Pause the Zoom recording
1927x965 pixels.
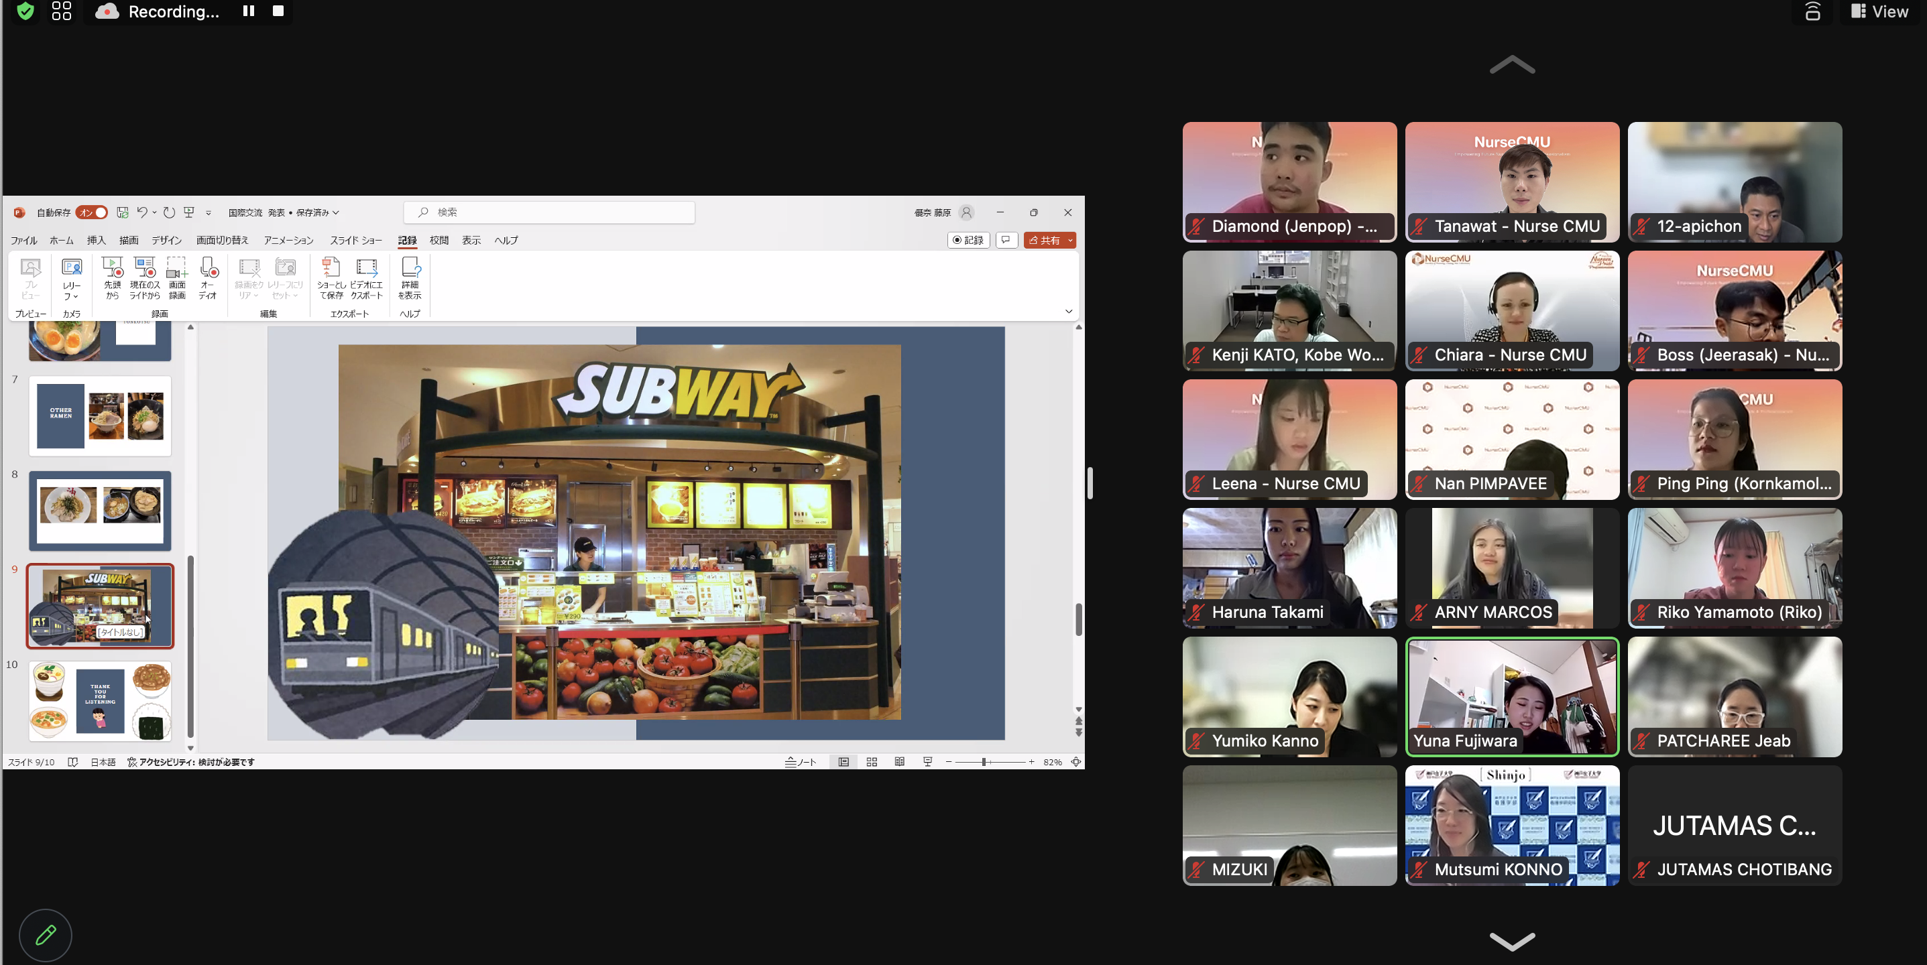248,11
